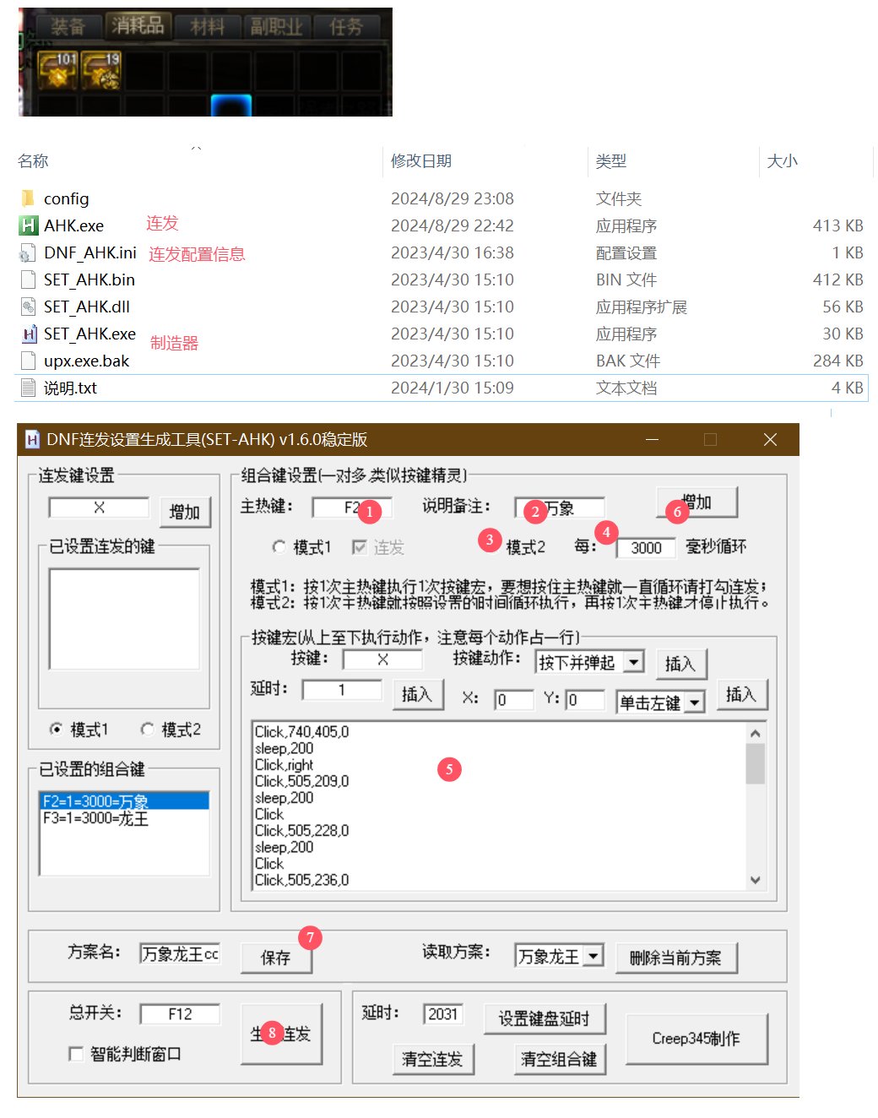Viewport: 878px width, 1118px height.
Task: Click the inventory item with count 101
Action: pos(57,70)
